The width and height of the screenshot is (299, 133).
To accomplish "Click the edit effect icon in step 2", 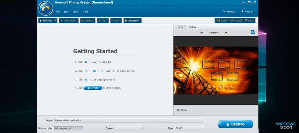I will click(114, 71).
